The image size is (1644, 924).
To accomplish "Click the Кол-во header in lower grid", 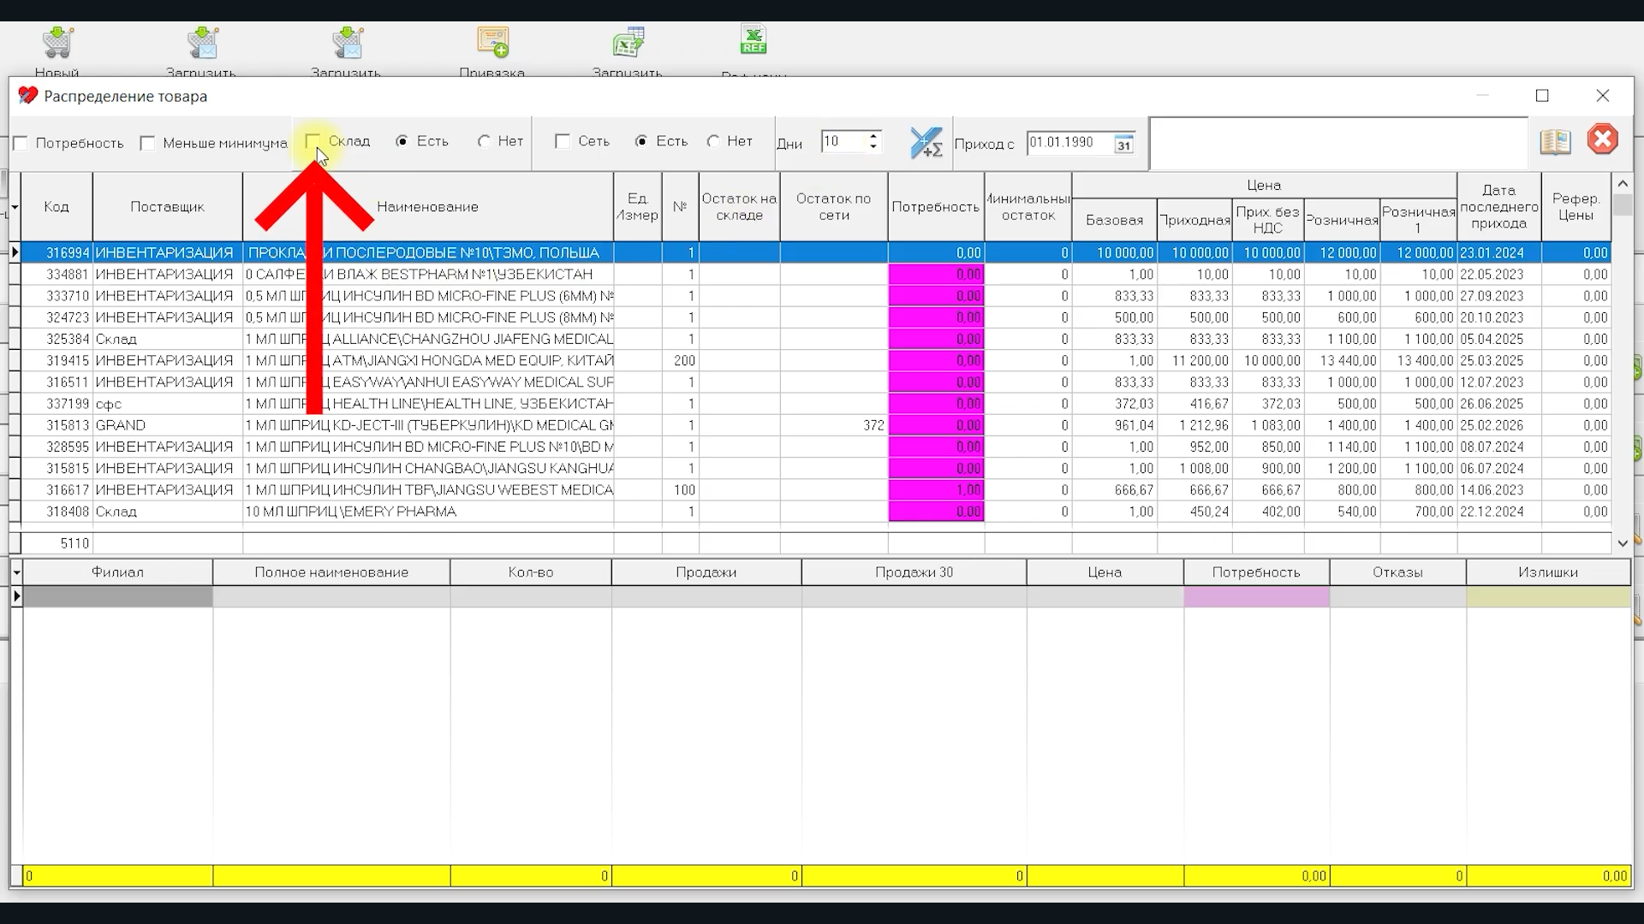I will click(531, 572).
